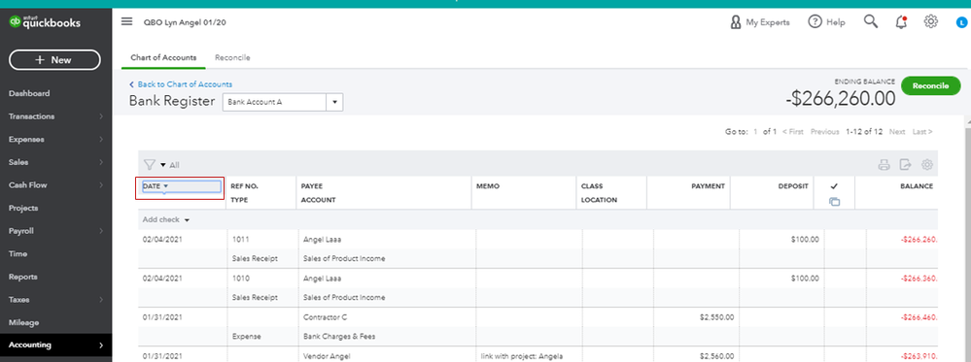Viewport: 971px width, 362px height.
Task: Click the $2,560.00 payment amount
Action: tap(716, 356)
